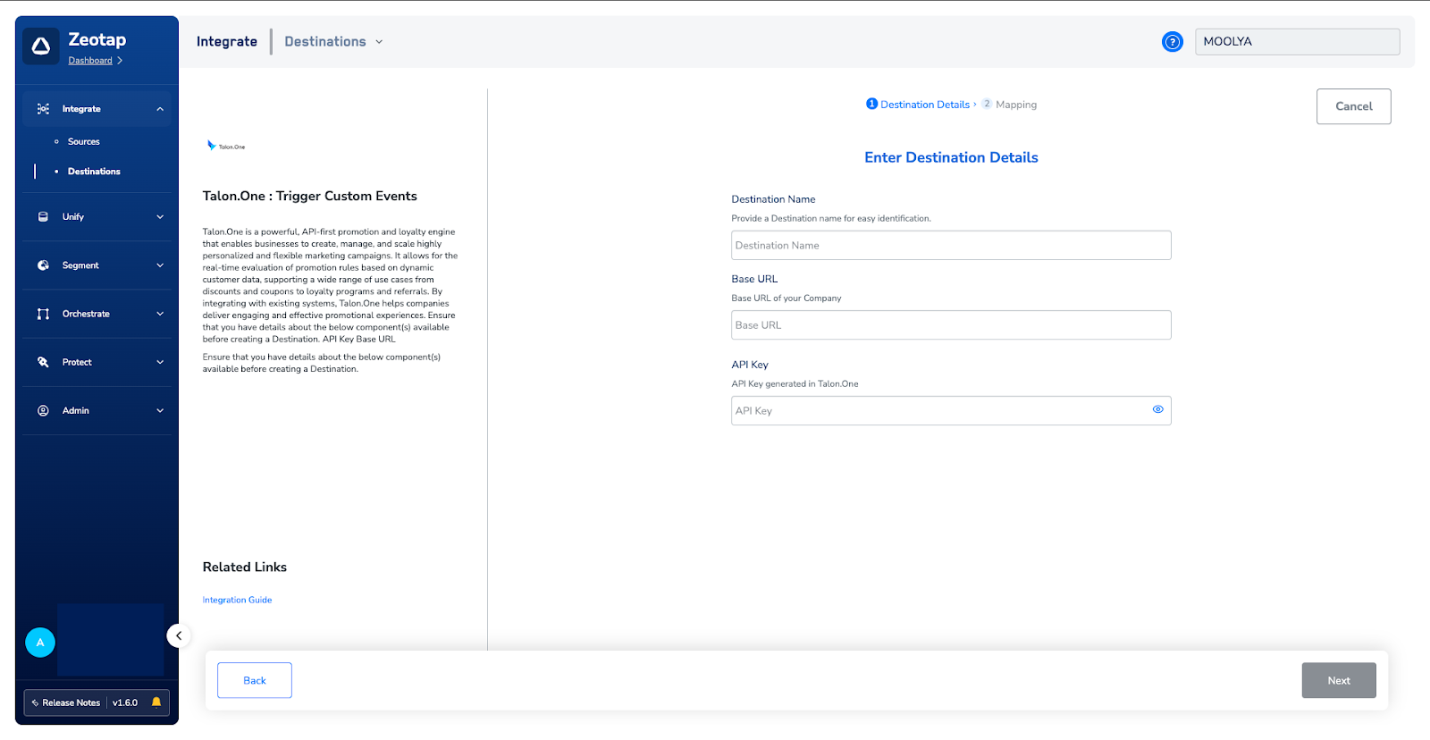The width and height of the screenshot is (1430, 740).
Task: Open the Destinations header dropdown
Action: coord(333,42)
